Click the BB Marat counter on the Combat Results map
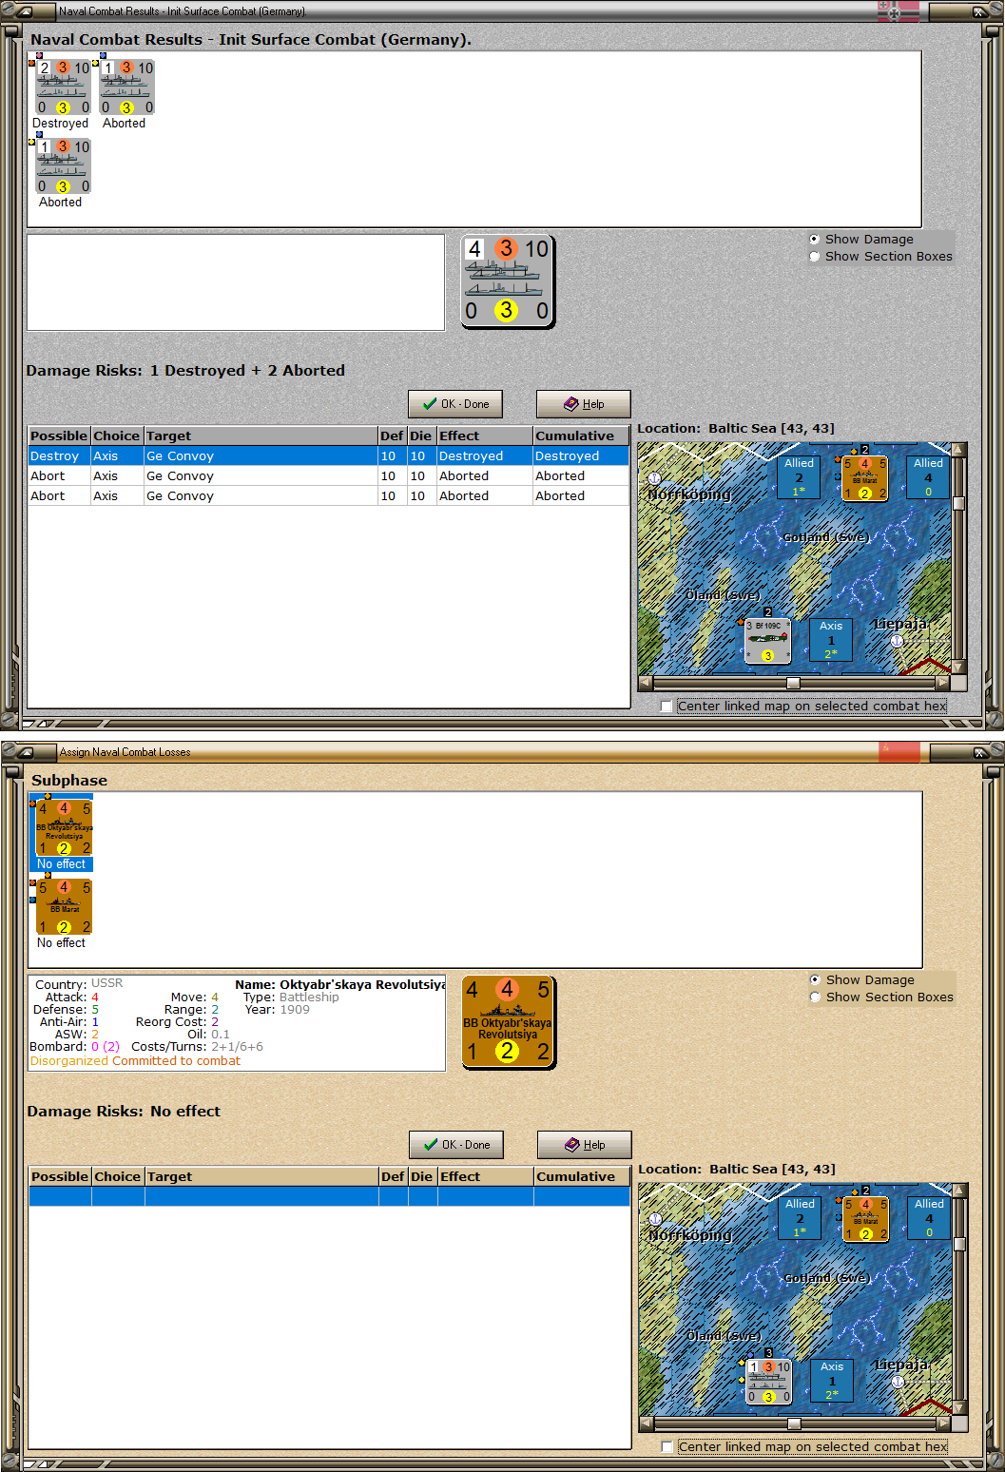 click(x=864, y=478)
